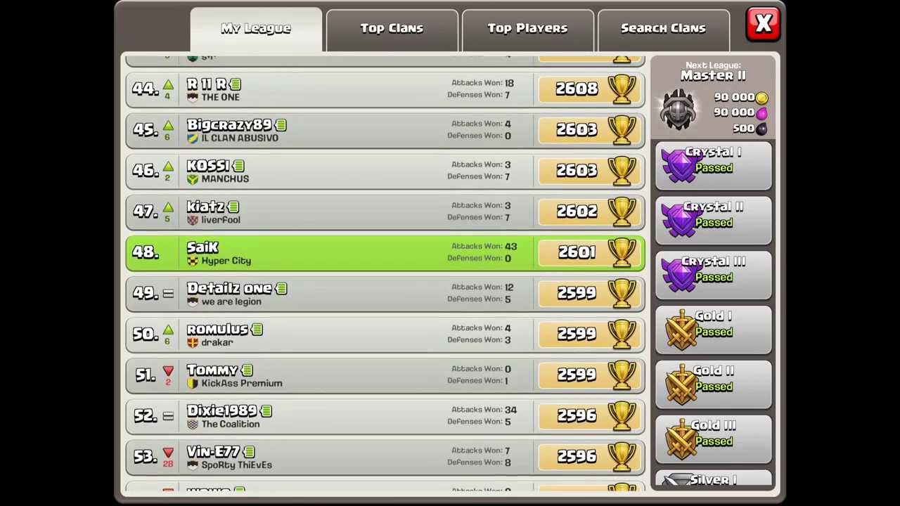900x506 pixels.
Task: Switch to the Top Players tab
Action: 527,30
